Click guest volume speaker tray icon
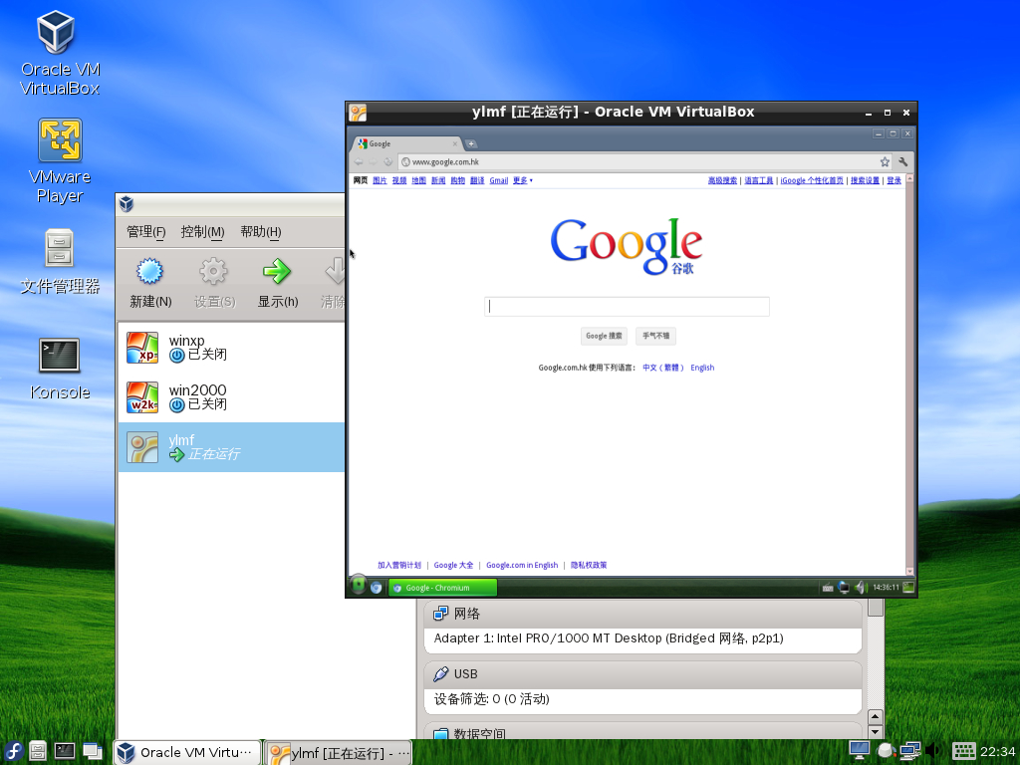 (860, 588)
